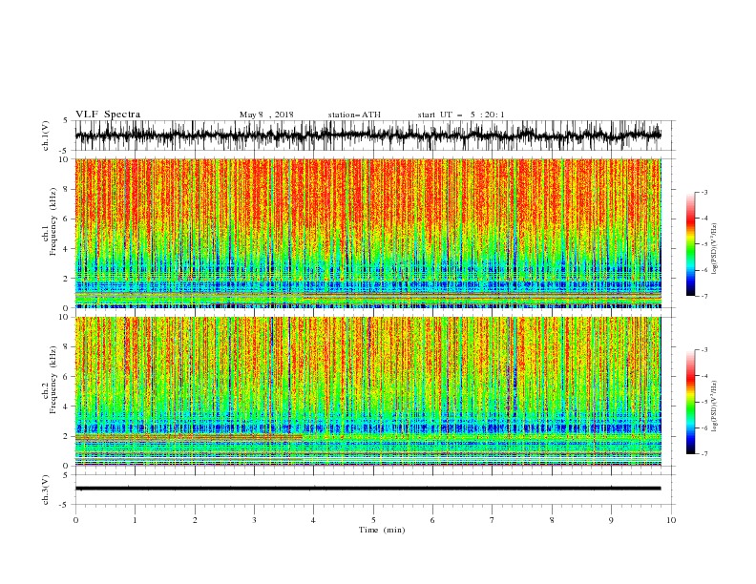Click time axis tick label '8'
The height and width of the screenshot is (584, 756).
552,520
